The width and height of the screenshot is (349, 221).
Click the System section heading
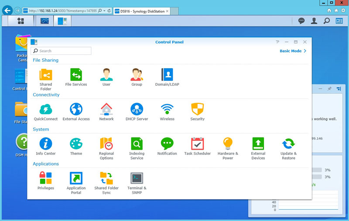41,129
